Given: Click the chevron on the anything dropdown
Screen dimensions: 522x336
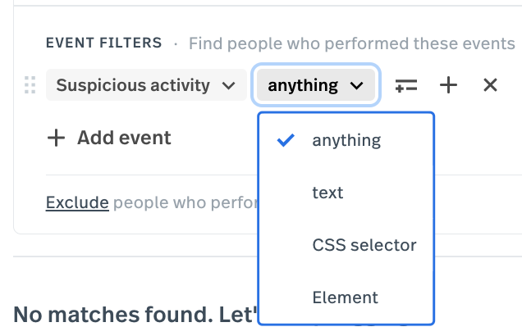Looking at the screenshot, I should tap(356, 86).
